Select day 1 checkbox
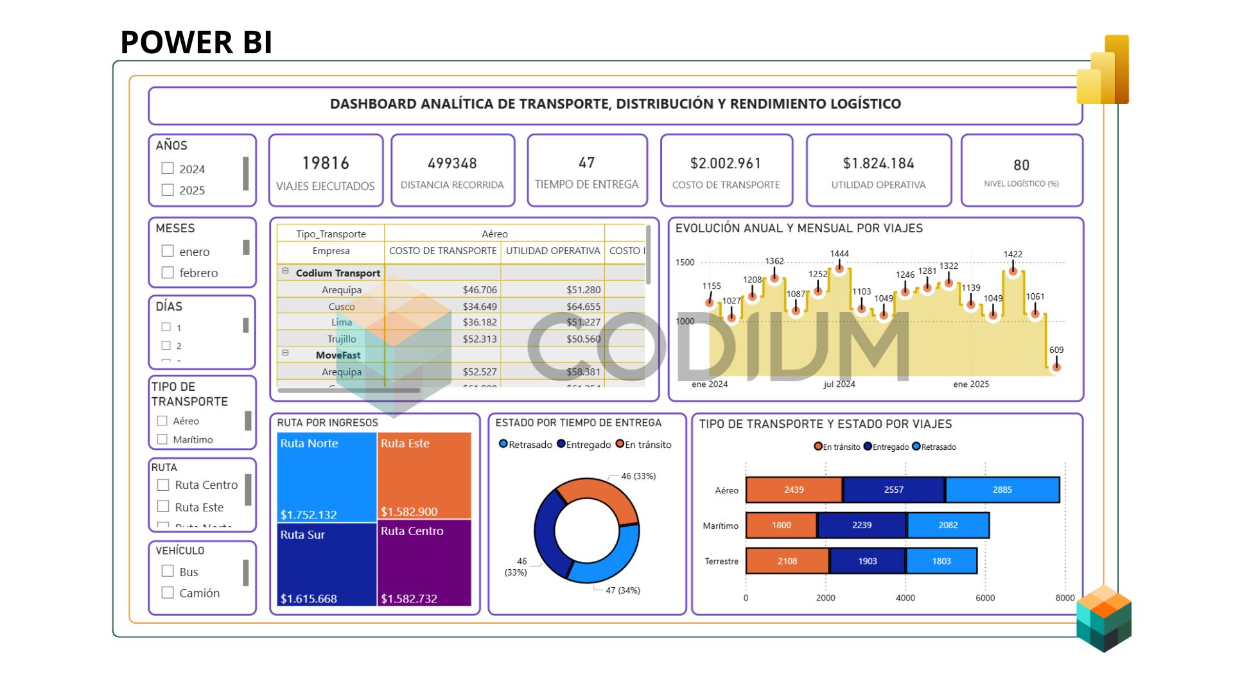 click(166, 327)
